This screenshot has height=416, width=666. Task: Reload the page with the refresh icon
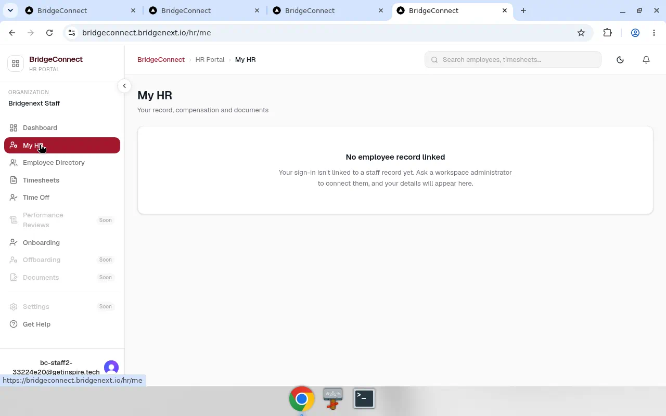click(x=49, y=33)
